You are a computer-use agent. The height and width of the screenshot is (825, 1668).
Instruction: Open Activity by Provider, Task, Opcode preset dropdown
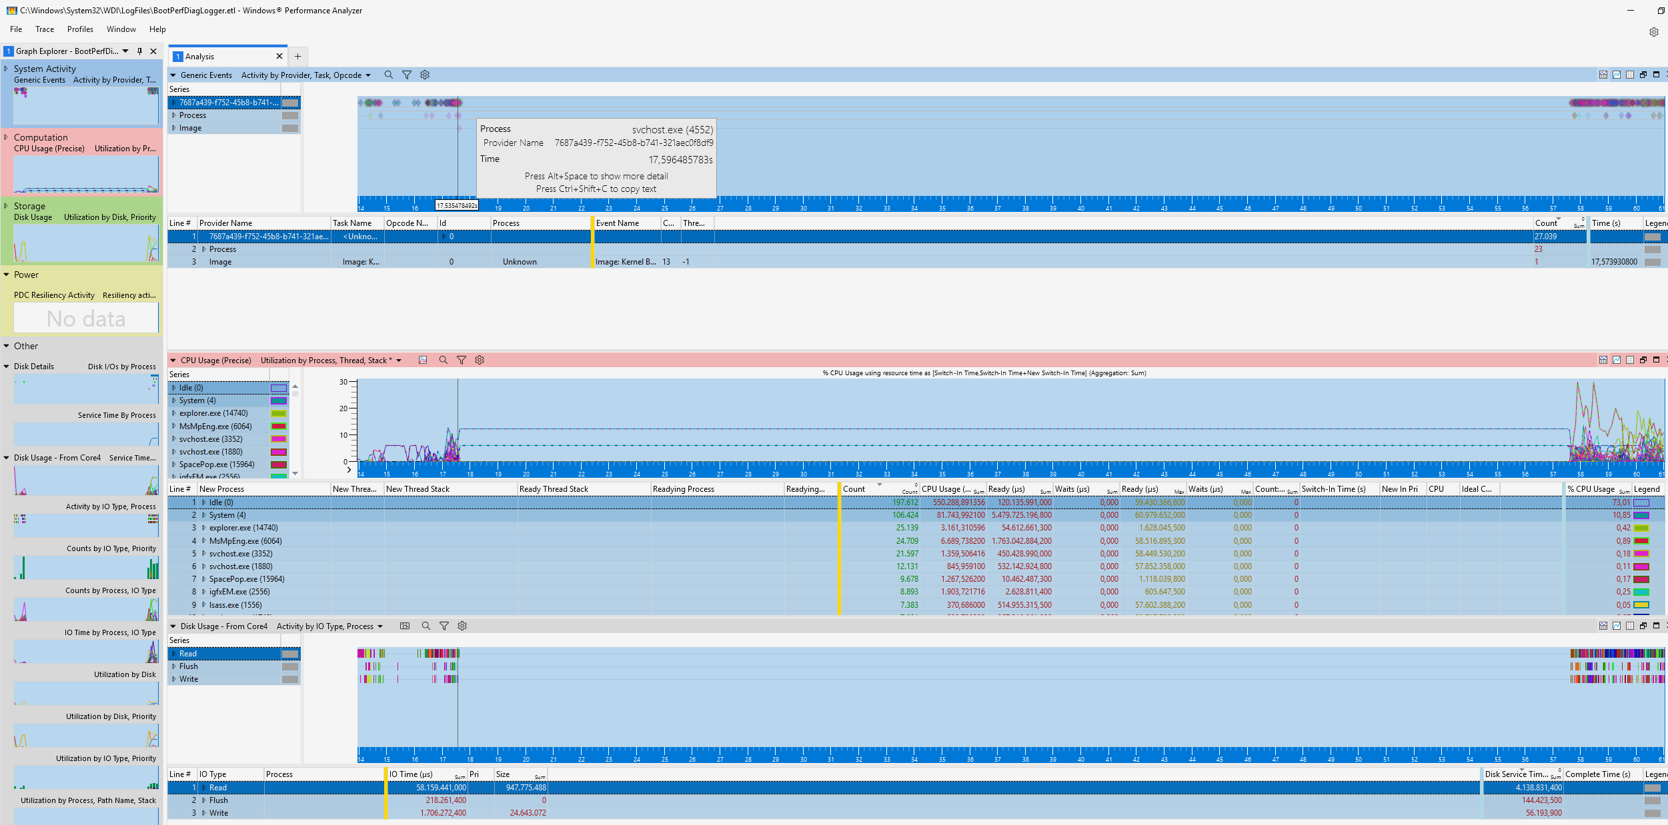[368, 75]
